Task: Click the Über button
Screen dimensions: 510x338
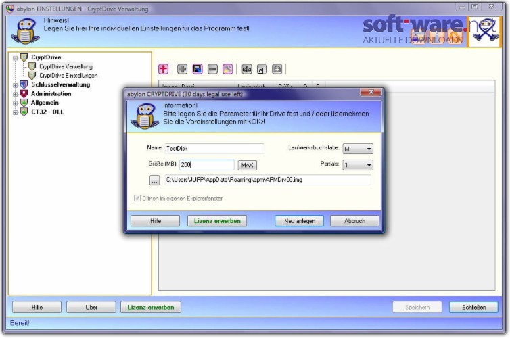Action: (91, 307)
